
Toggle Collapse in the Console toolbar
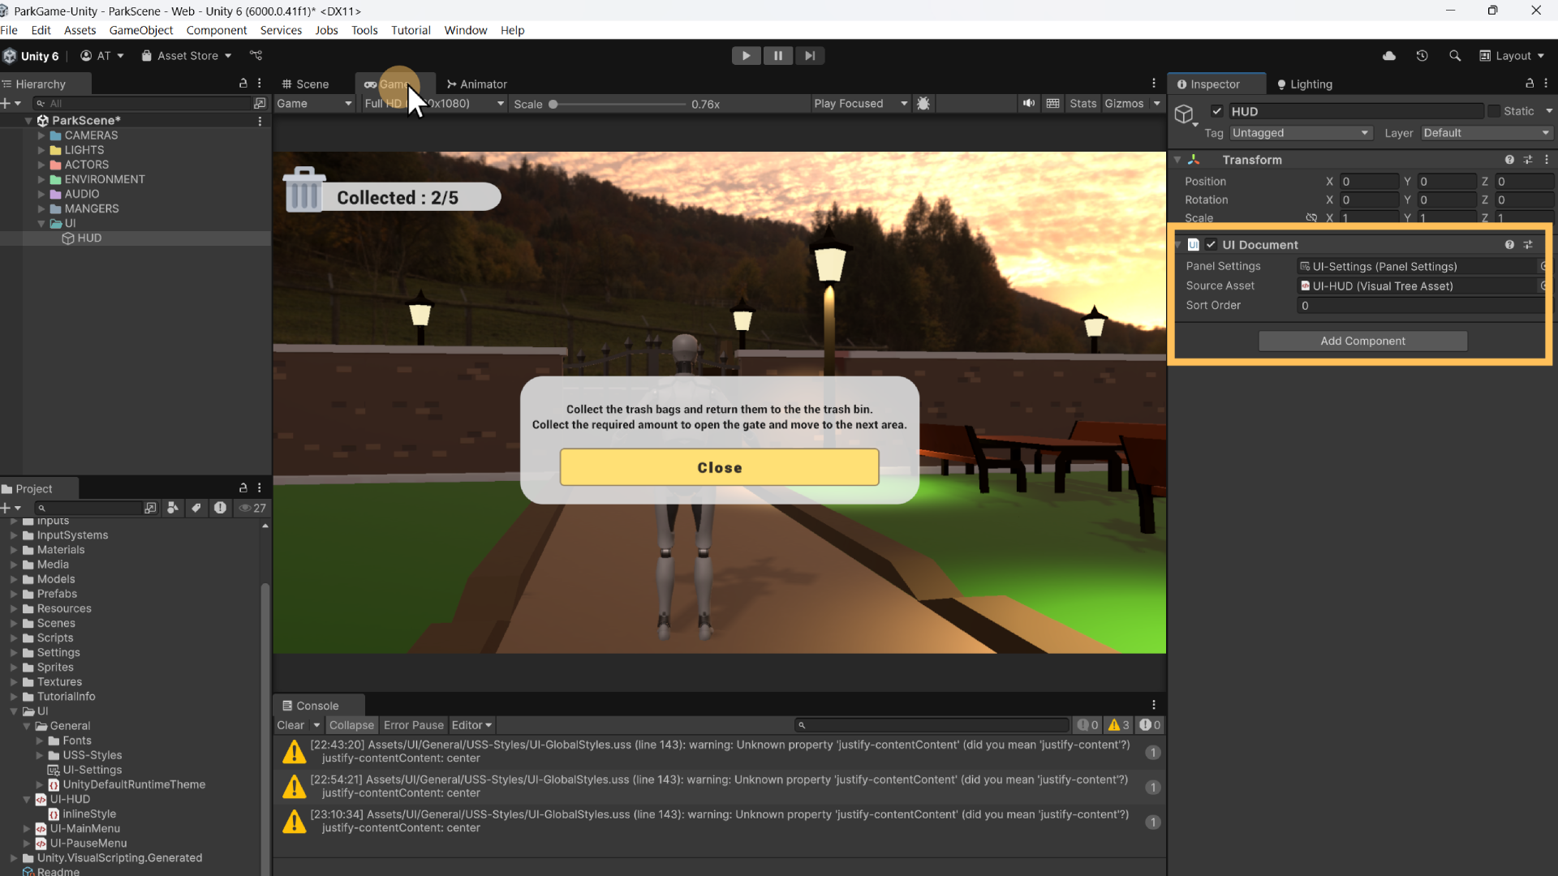click(x=351, y=724)
